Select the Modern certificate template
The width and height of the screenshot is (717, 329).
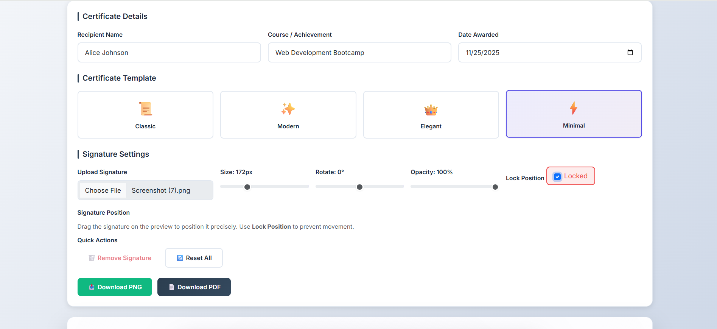point(288,115)
